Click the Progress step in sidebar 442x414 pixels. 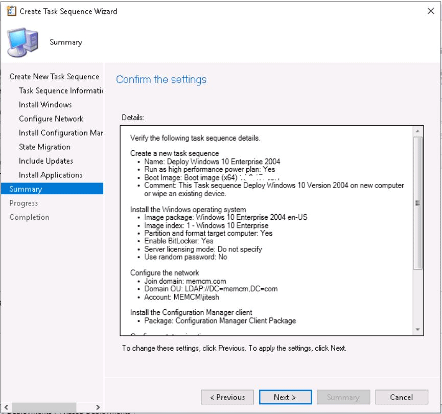(24, 203)
